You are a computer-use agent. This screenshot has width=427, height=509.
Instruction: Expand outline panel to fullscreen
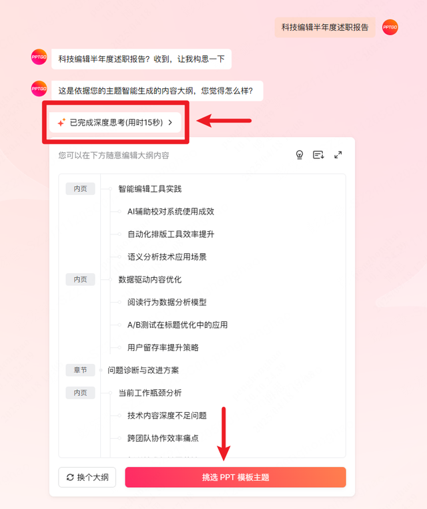pos(338,155)
